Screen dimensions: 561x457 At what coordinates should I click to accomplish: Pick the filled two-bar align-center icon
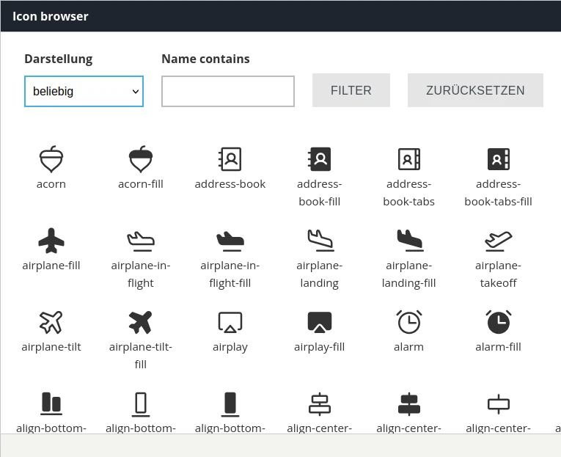(x=409, y=404)
